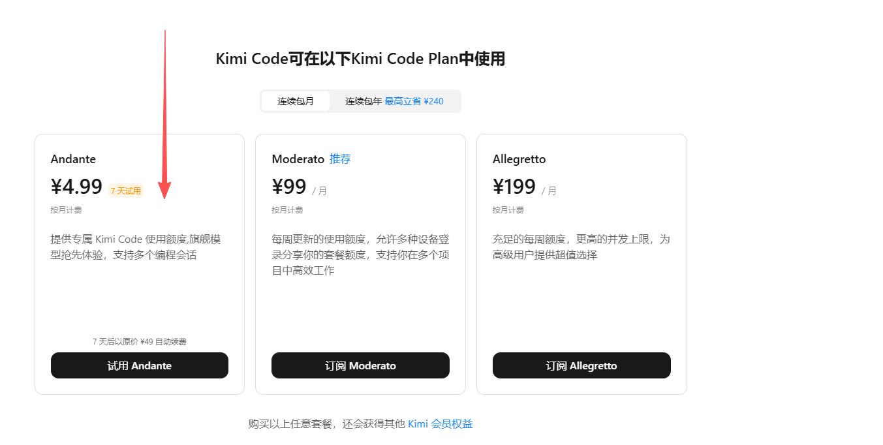Screen dimensions: 883x445
Task: Click the Kimi Code Plan page heading
Action: 360,59
